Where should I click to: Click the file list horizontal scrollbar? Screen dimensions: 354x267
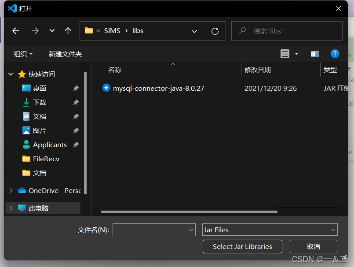pyautogui.click(x=189, y=212)
